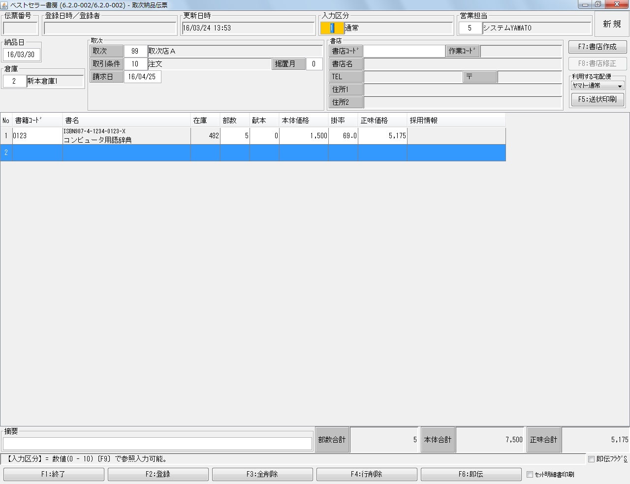Screen dimensions: 630x484
Task: Click the F2:登録 register button
Action: point(158,474)
